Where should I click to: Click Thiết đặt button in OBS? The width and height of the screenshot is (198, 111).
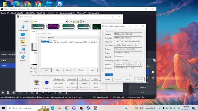(142, 88)
